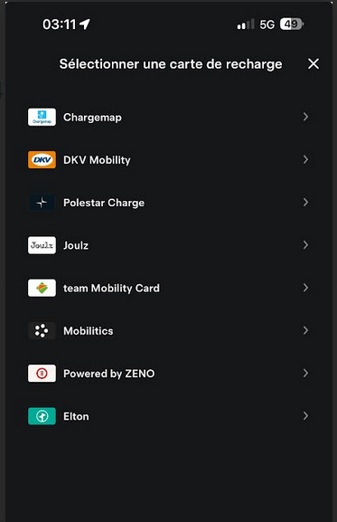Select Powered by ZENO label
The width and height of the screenshot is (337, 522).
109,374
